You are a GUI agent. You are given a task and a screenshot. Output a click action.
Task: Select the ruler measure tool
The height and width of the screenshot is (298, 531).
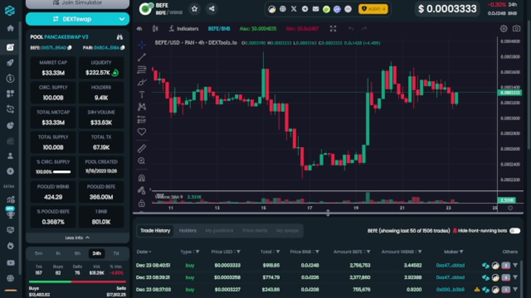coord(141,148)
